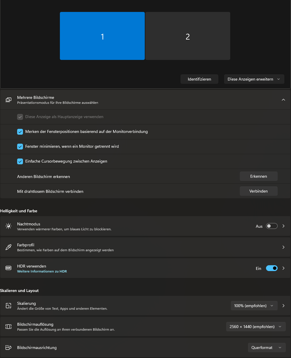
Task: Turn off the HDR verwenden toggle
Action: [272, 268]
